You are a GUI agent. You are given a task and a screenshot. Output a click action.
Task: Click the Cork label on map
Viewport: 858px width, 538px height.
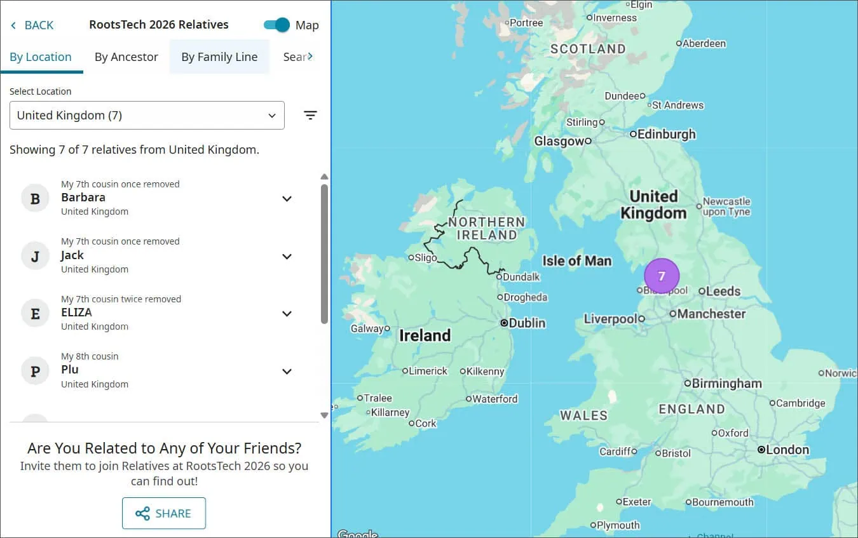click(x=426, y=423)
